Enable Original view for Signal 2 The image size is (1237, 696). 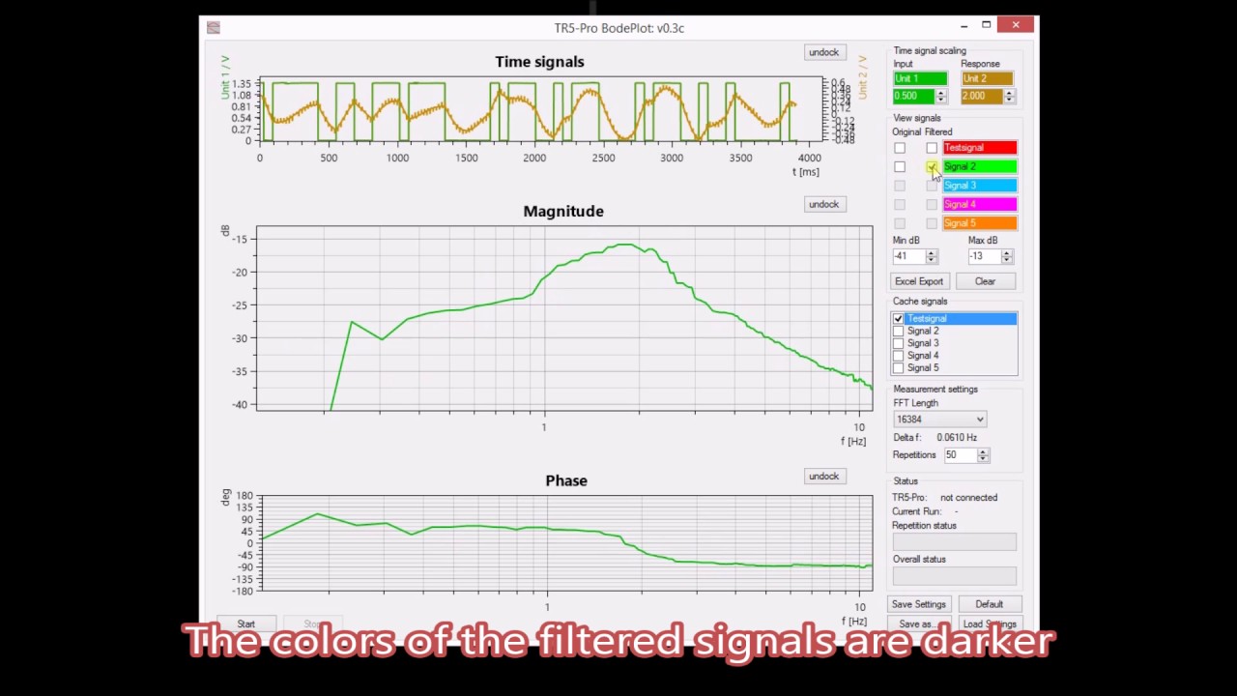(x=900, y=167)
